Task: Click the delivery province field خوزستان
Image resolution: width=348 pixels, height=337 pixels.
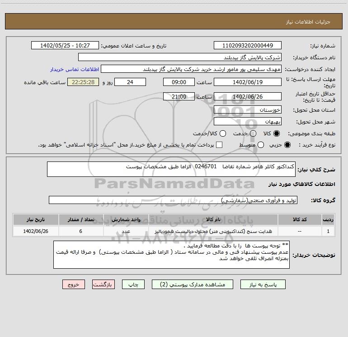Action: pyautogui.click(x=248, y=110)
